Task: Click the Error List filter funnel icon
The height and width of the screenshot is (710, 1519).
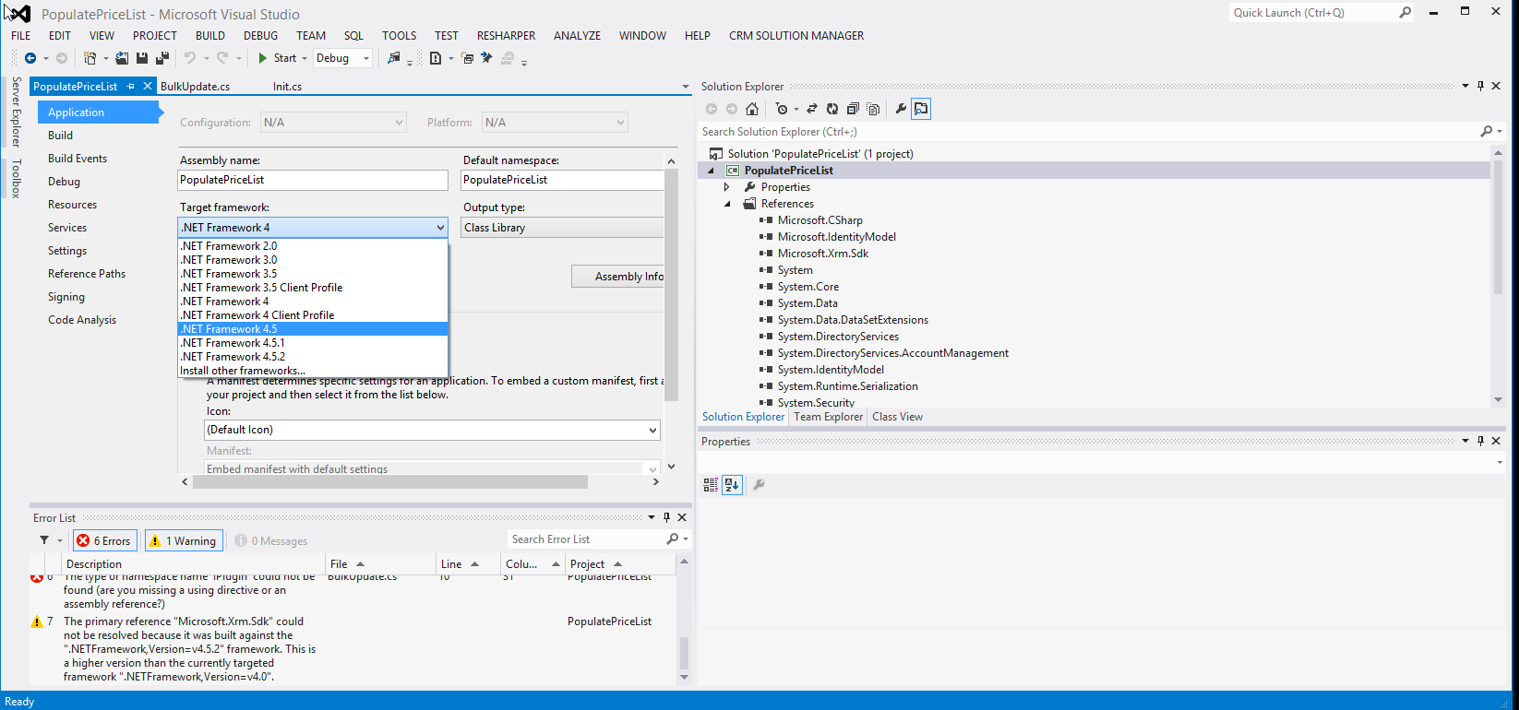Action: pos(43,540)
